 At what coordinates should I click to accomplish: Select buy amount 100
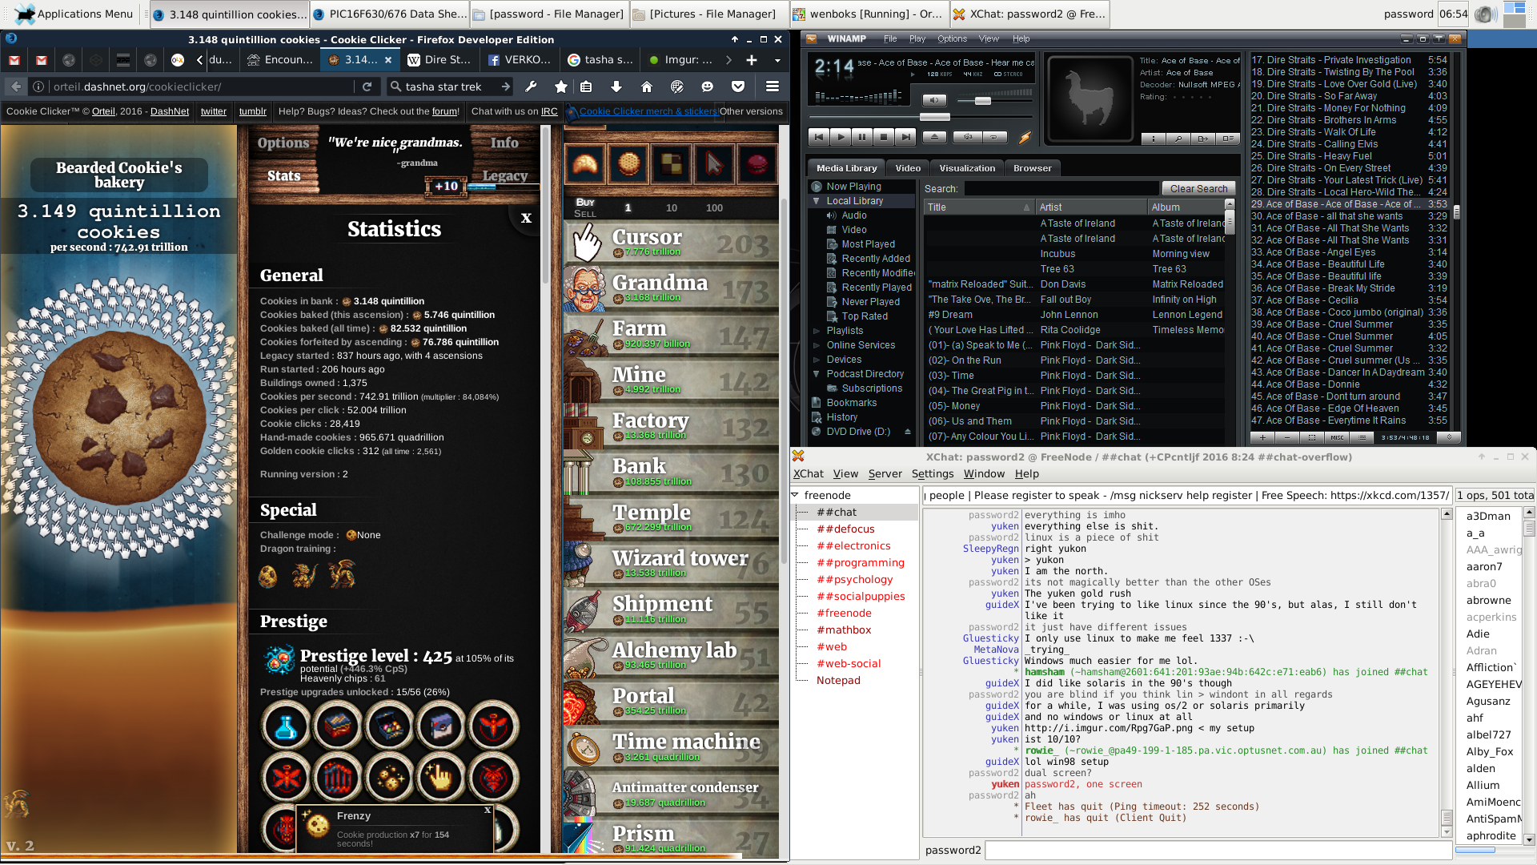click(714, 207)
